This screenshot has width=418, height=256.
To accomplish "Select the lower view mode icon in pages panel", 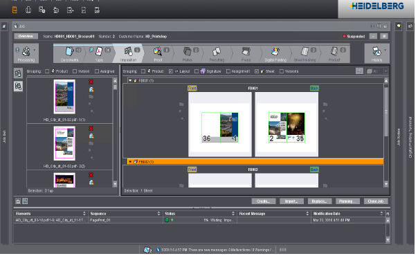I will (18, 86).
